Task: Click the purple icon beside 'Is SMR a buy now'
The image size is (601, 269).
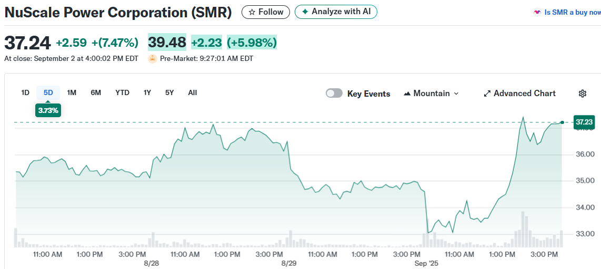Action: pyautogui.click(x=537, y=12)
